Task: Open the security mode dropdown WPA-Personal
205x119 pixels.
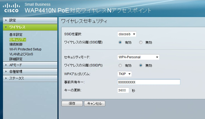Action: click(138, 57)
